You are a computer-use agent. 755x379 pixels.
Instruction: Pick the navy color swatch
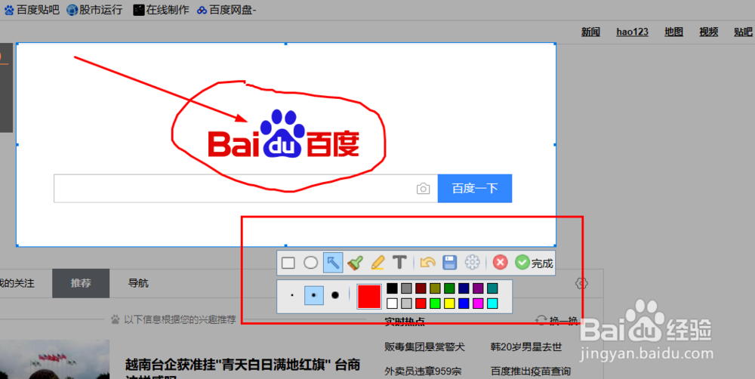[x=464, y=288]
